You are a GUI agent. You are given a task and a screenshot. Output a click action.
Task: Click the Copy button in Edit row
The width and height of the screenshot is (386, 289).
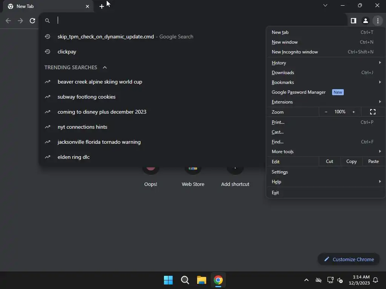[x=352, y=161]
